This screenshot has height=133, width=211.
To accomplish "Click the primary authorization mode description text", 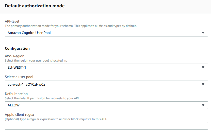I will pyautogui.click(x=71, y=26).
